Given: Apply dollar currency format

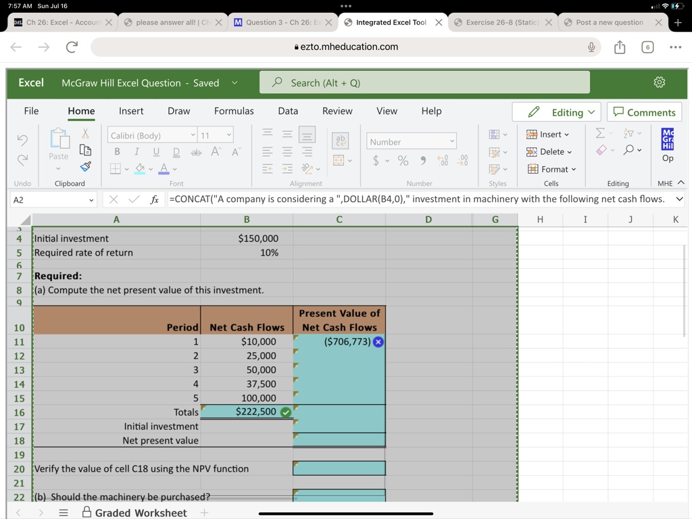Looking at the screenshot, I should pyautogui.click(x=376, y=160).
